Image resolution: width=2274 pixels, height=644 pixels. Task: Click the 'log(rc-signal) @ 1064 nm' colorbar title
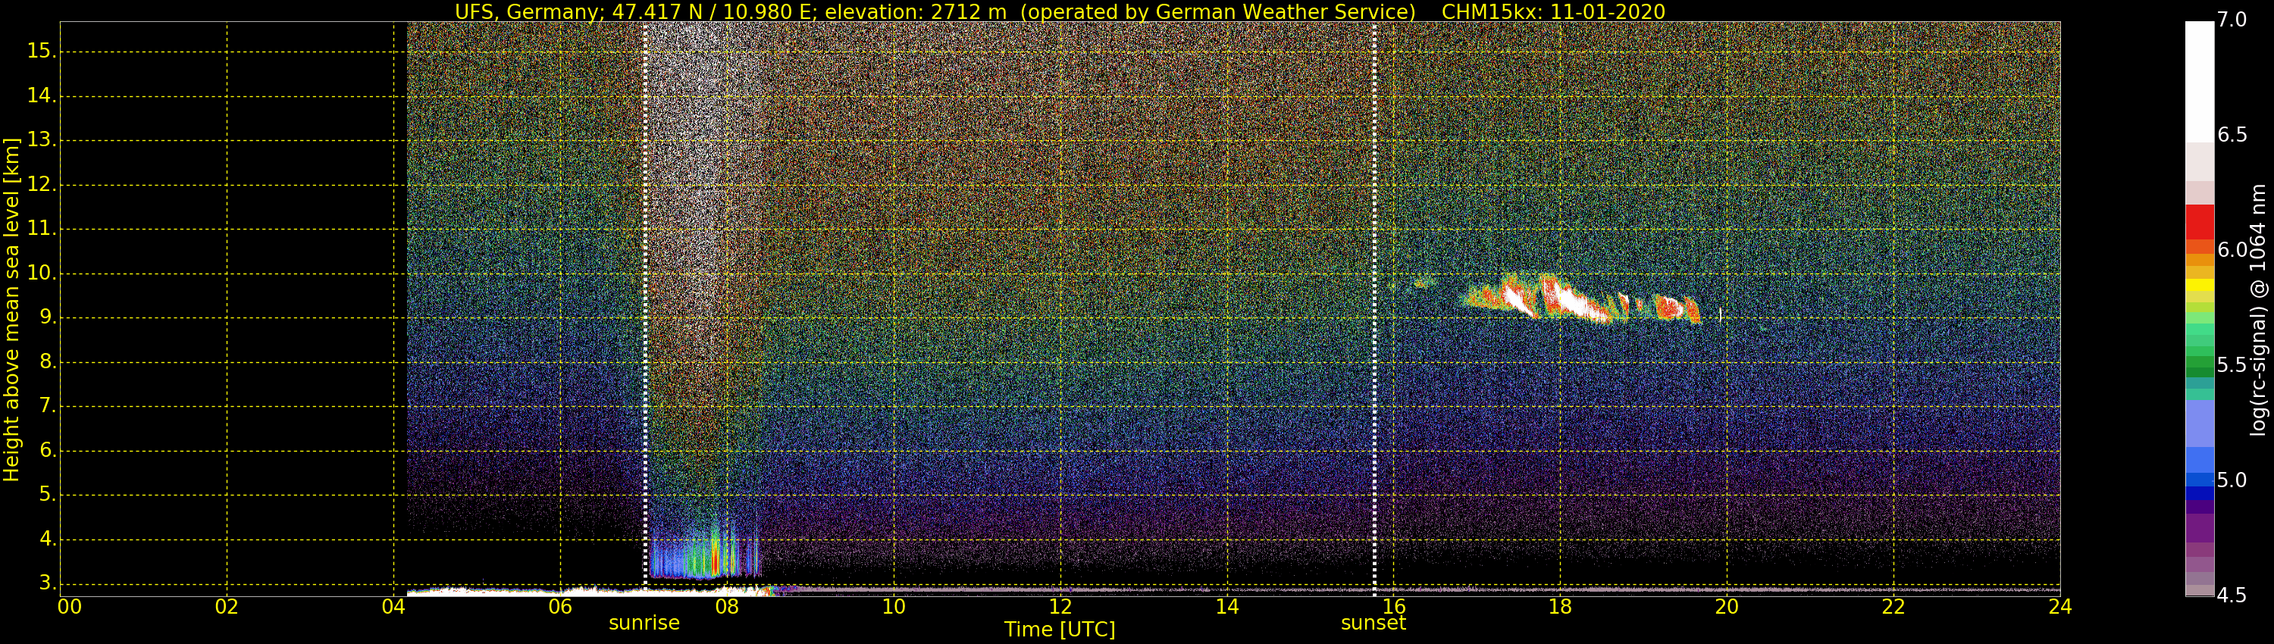(x=2258, y=310)
